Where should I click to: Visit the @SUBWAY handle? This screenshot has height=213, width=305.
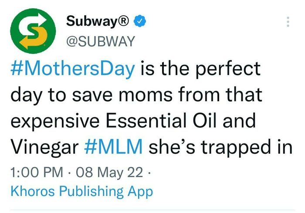click(101, 41)
